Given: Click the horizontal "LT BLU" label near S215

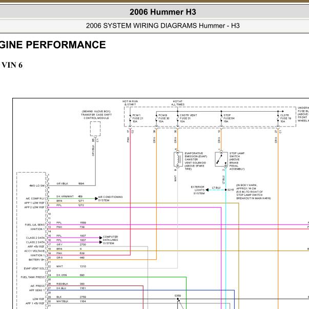Looking at the screenshot, I should 216,188.
